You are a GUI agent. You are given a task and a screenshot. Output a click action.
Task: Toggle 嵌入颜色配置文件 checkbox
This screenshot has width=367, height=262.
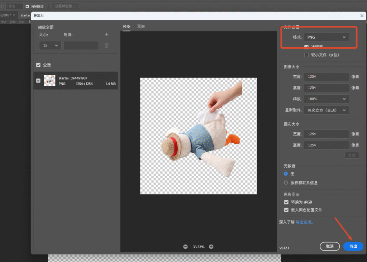click(x=286, y=210)
